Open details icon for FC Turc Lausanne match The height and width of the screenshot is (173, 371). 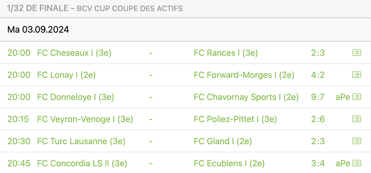click(357, 141)
